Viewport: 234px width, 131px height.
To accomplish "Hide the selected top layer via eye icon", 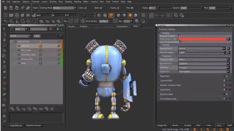I will click(x=19, y=46).
